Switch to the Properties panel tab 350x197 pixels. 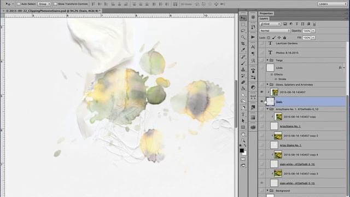[266, 13]
